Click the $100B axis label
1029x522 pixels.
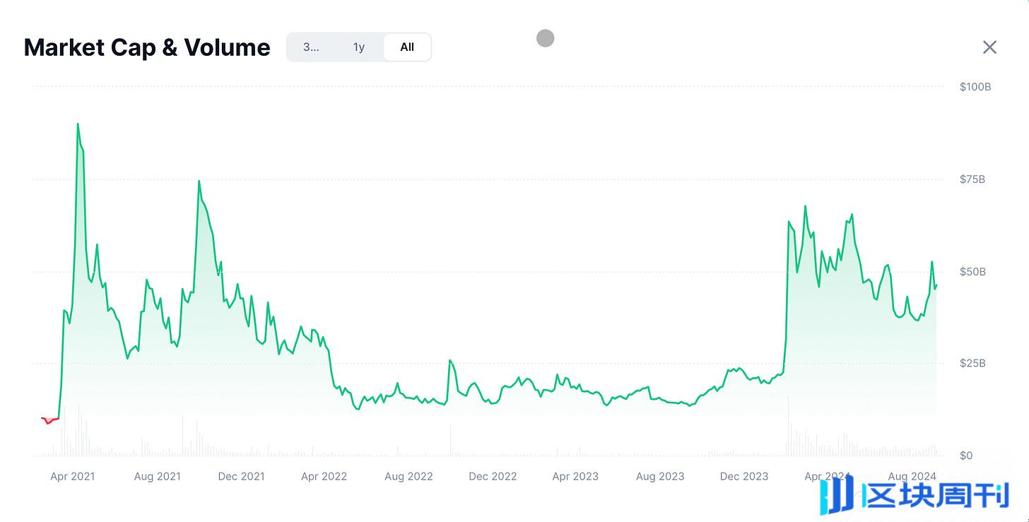tap(975, 87)
